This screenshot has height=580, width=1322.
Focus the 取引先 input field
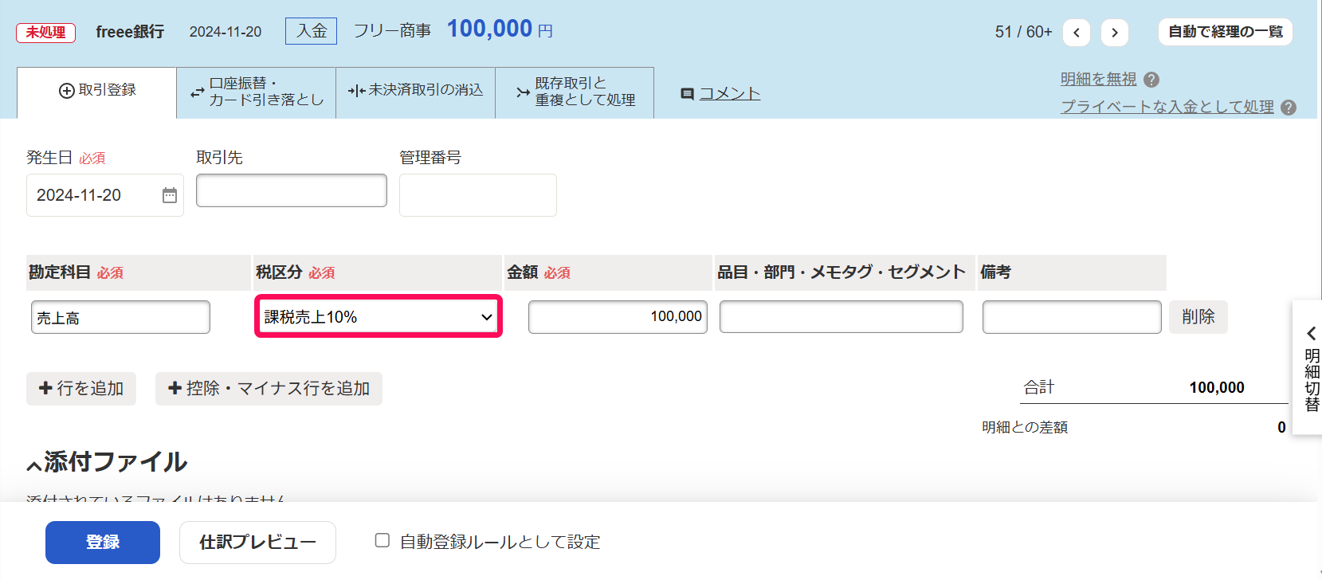(x=292, y=190)
